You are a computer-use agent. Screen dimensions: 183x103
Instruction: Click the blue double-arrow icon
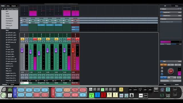(x=162, y=90)
